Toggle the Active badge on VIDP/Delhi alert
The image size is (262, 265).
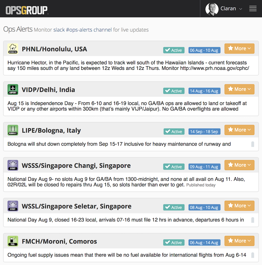[174, 91]
